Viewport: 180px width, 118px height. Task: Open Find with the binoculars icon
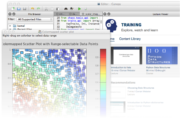(66, 9)
